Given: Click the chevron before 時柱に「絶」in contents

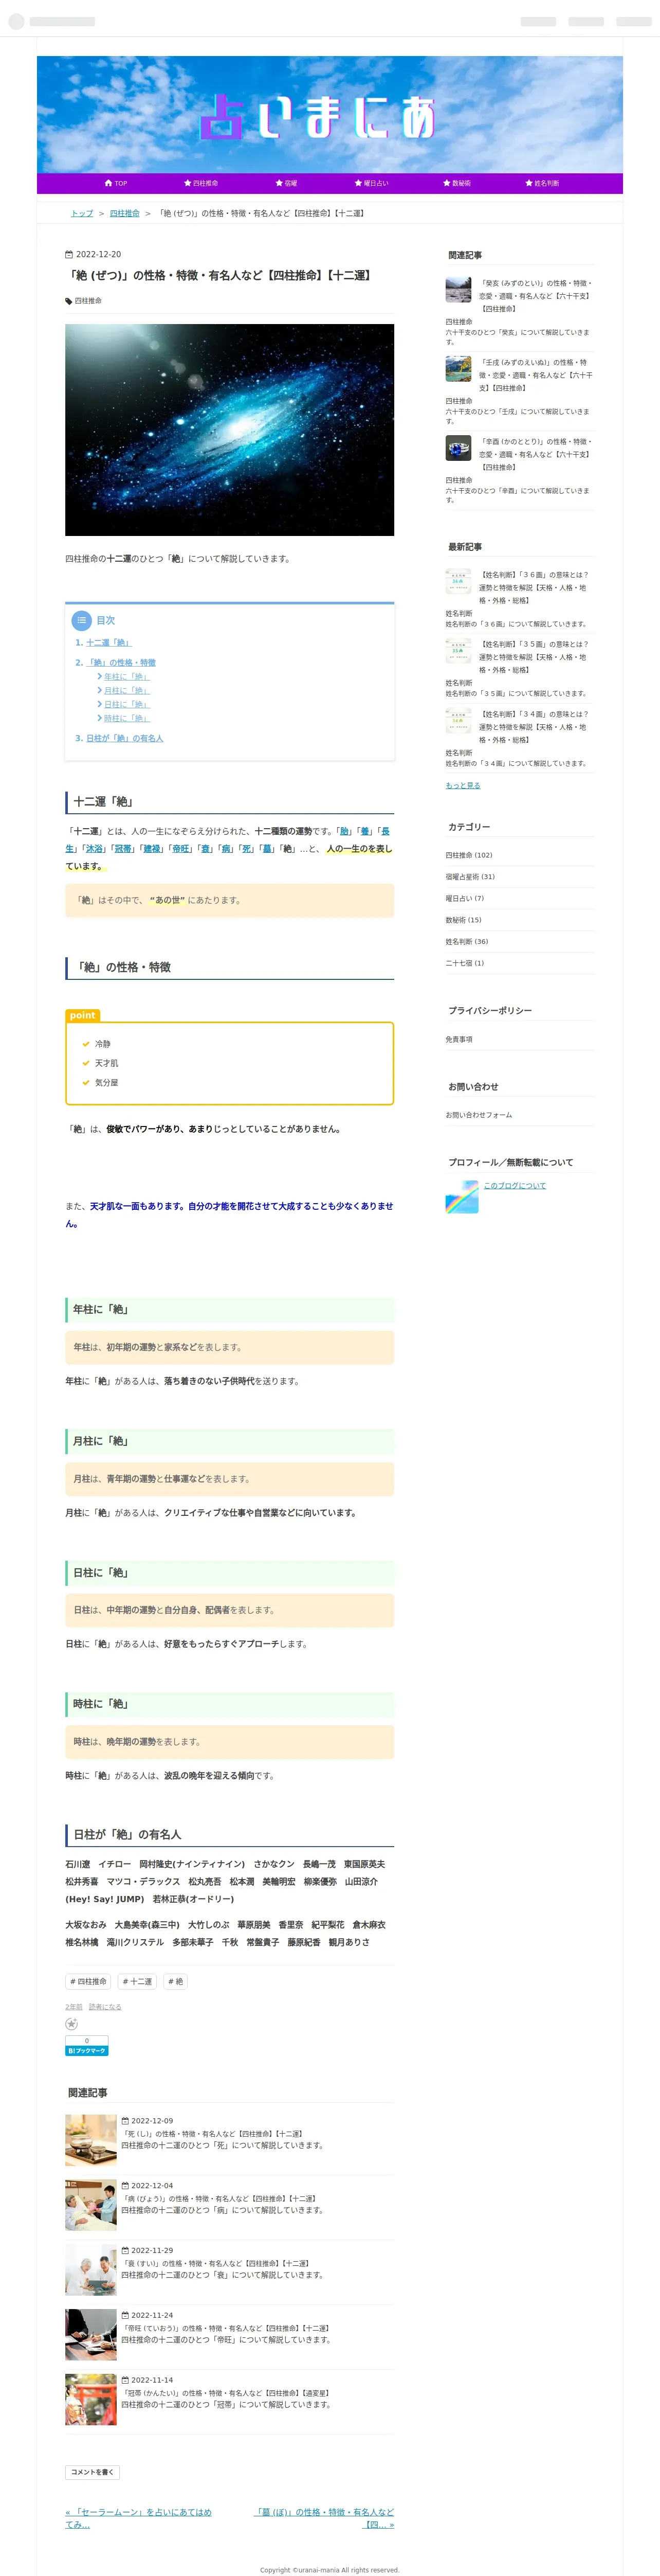Looking at the screenshot, I should tap(99, 719).
